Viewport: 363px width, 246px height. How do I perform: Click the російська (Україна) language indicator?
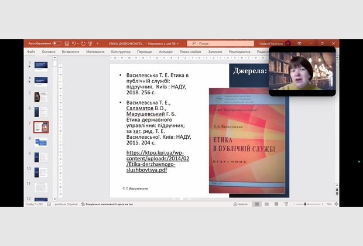point(66,204)
